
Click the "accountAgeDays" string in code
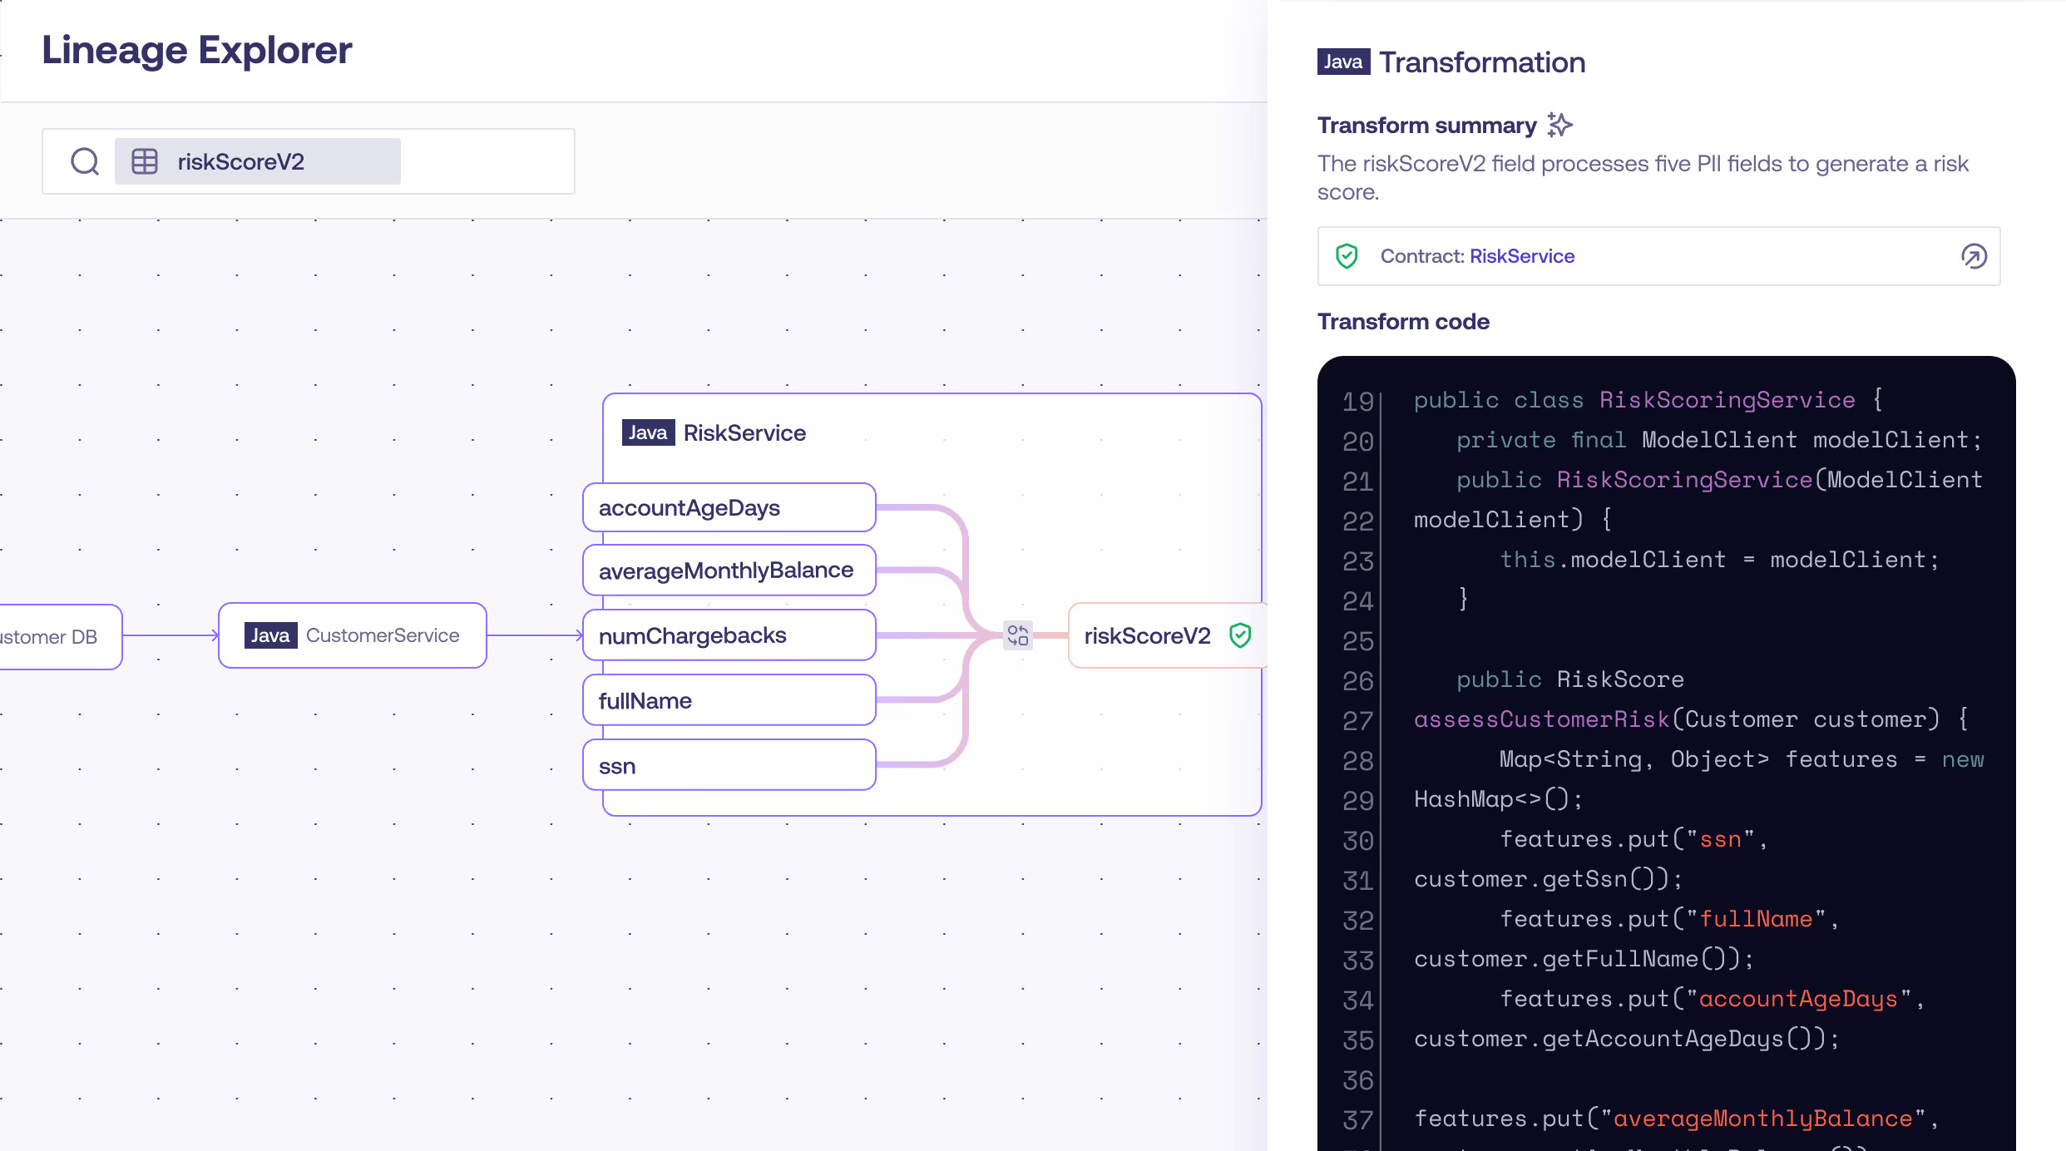1798,999
